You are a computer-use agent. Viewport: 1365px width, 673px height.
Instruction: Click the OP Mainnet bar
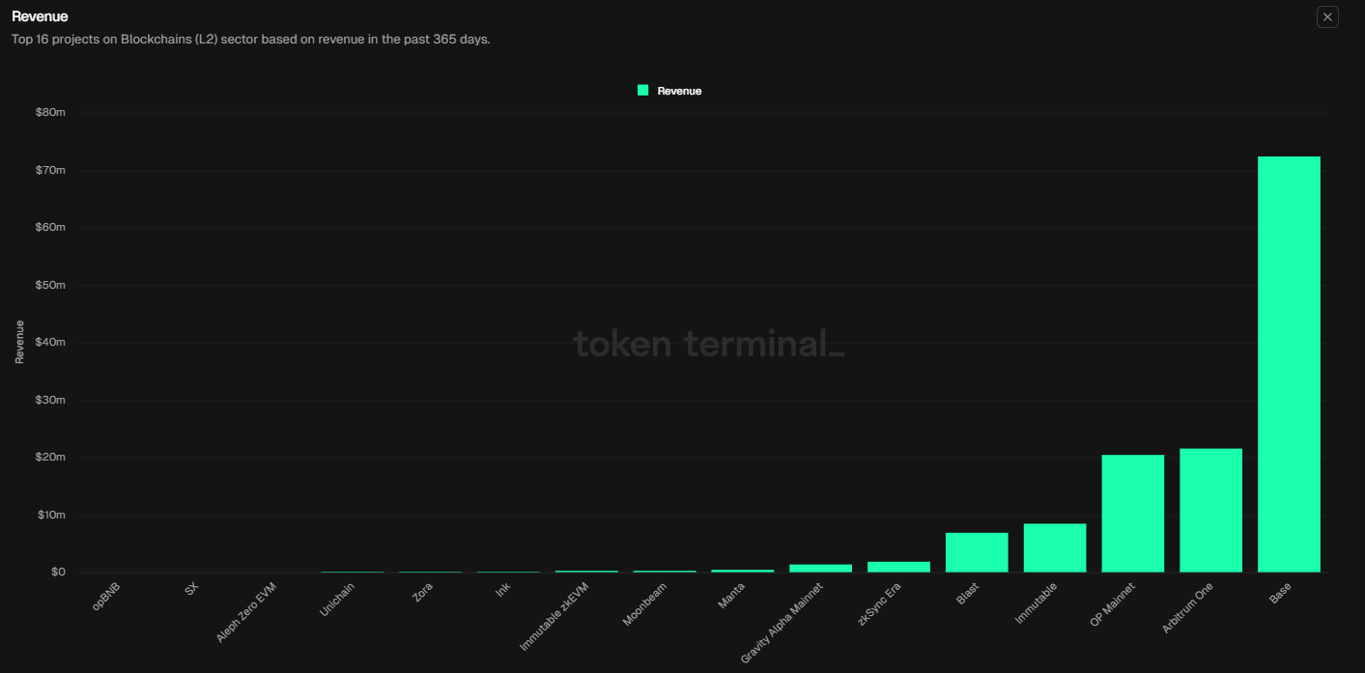tap(1133, 512)
